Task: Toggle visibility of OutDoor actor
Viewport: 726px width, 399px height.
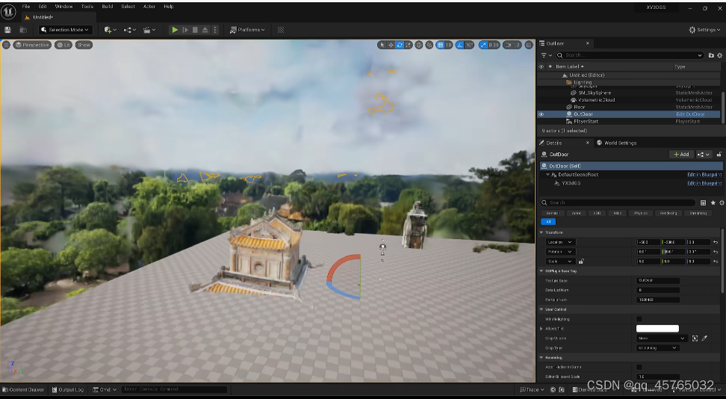Action: coord(542,114)
